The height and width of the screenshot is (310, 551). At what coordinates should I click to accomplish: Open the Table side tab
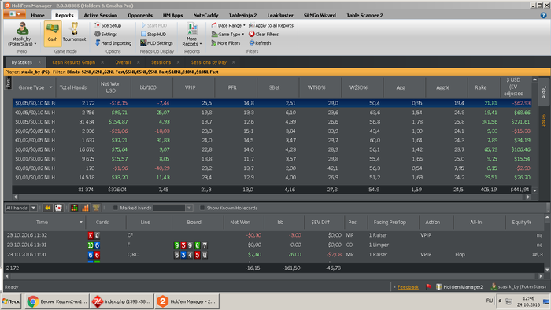[544, 92]
